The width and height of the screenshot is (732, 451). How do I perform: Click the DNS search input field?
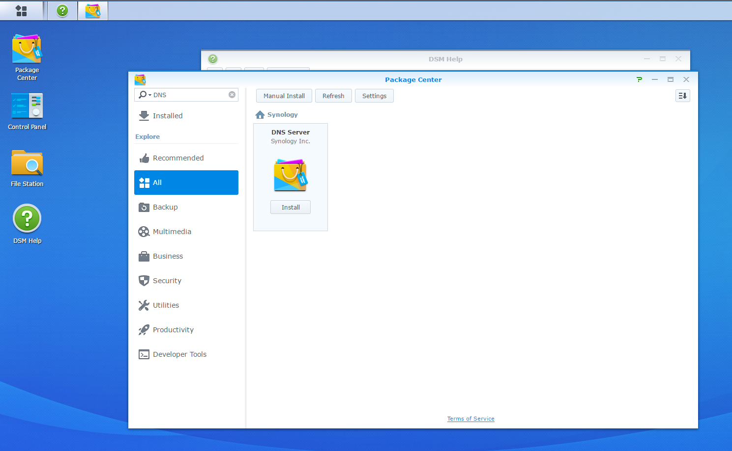coord(189,95)
